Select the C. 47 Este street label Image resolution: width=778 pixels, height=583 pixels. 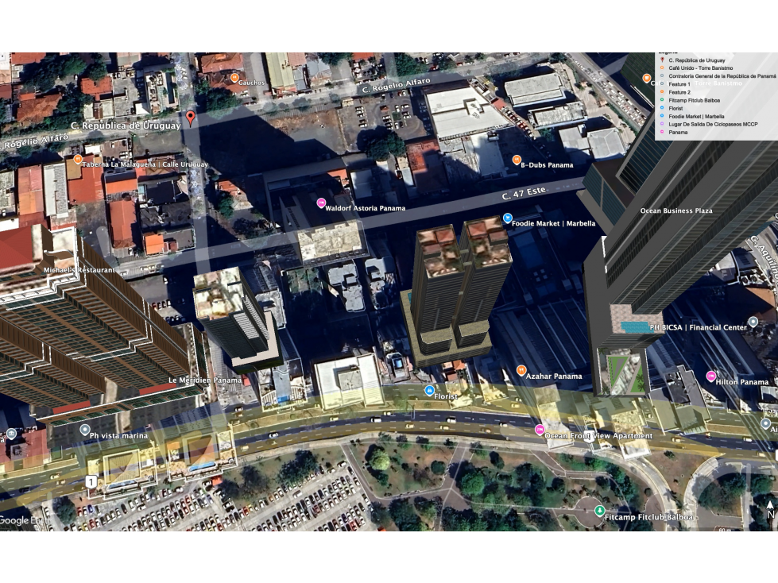524,193
